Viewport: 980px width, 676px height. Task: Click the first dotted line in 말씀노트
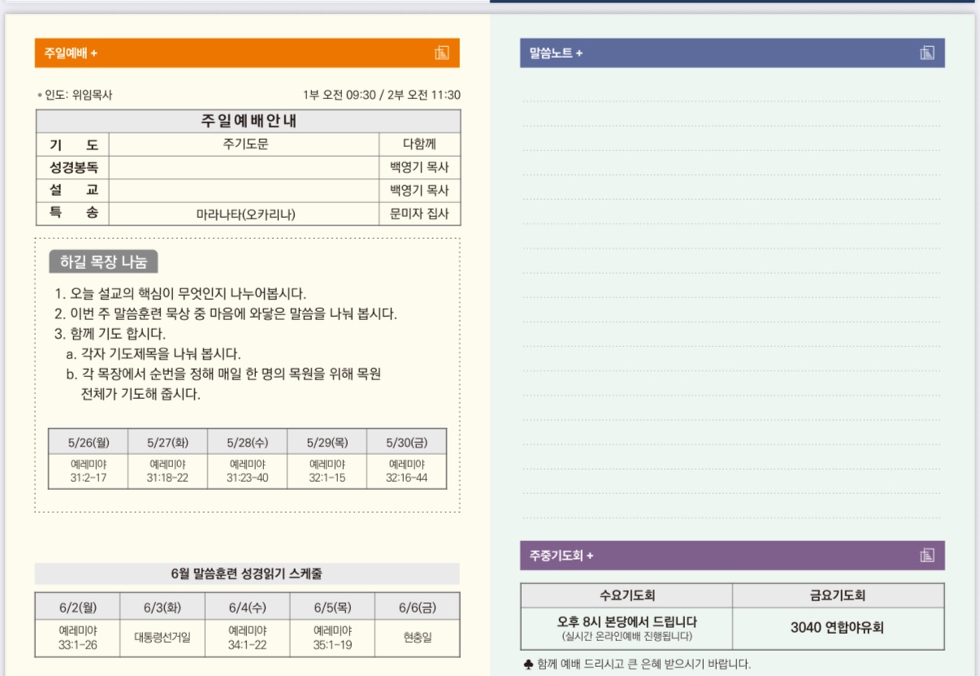731,101
